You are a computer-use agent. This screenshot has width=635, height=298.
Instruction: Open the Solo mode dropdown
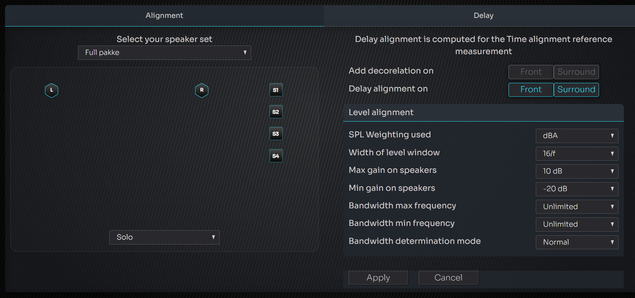(x=164, y=237)
